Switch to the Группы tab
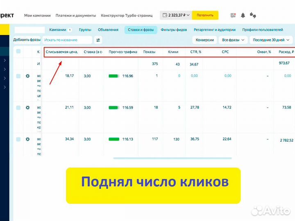Image resolution: width=295 pixels, height=221 pixels. (x=85, y=30)
